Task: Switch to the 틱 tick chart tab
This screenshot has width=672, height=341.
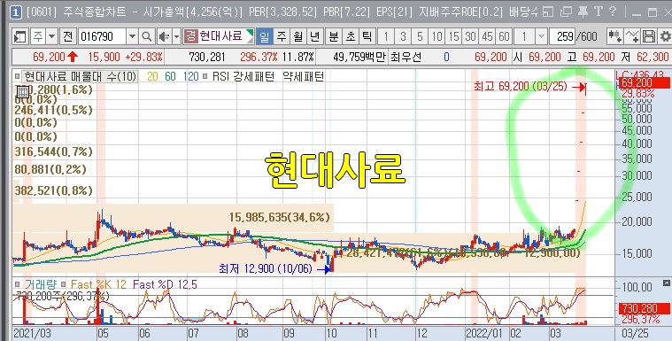Action: (367, 37)
